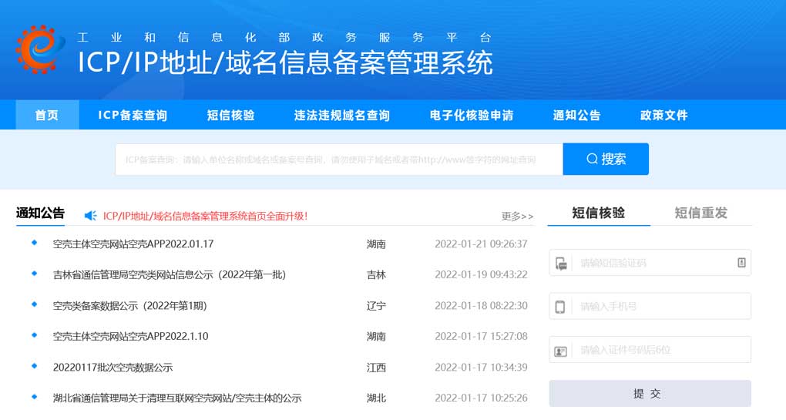Click the phone icon beside mobile number field
This screenshot has height=420, width=786.
(x=560, y=307)
